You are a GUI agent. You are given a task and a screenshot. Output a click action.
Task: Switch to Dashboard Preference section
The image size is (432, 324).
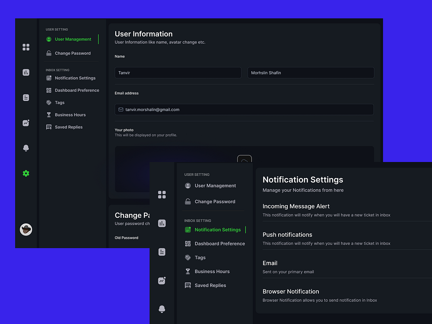click(77, 90)
